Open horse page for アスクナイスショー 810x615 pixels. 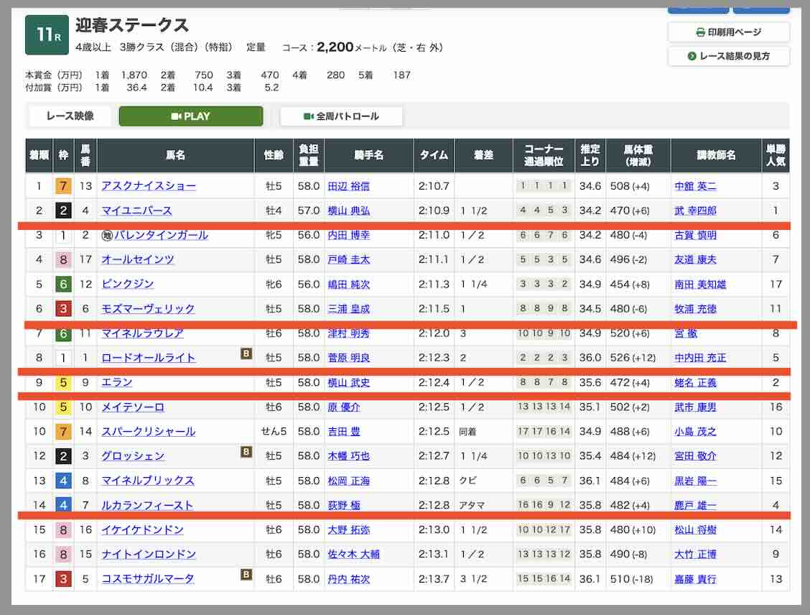149,186
